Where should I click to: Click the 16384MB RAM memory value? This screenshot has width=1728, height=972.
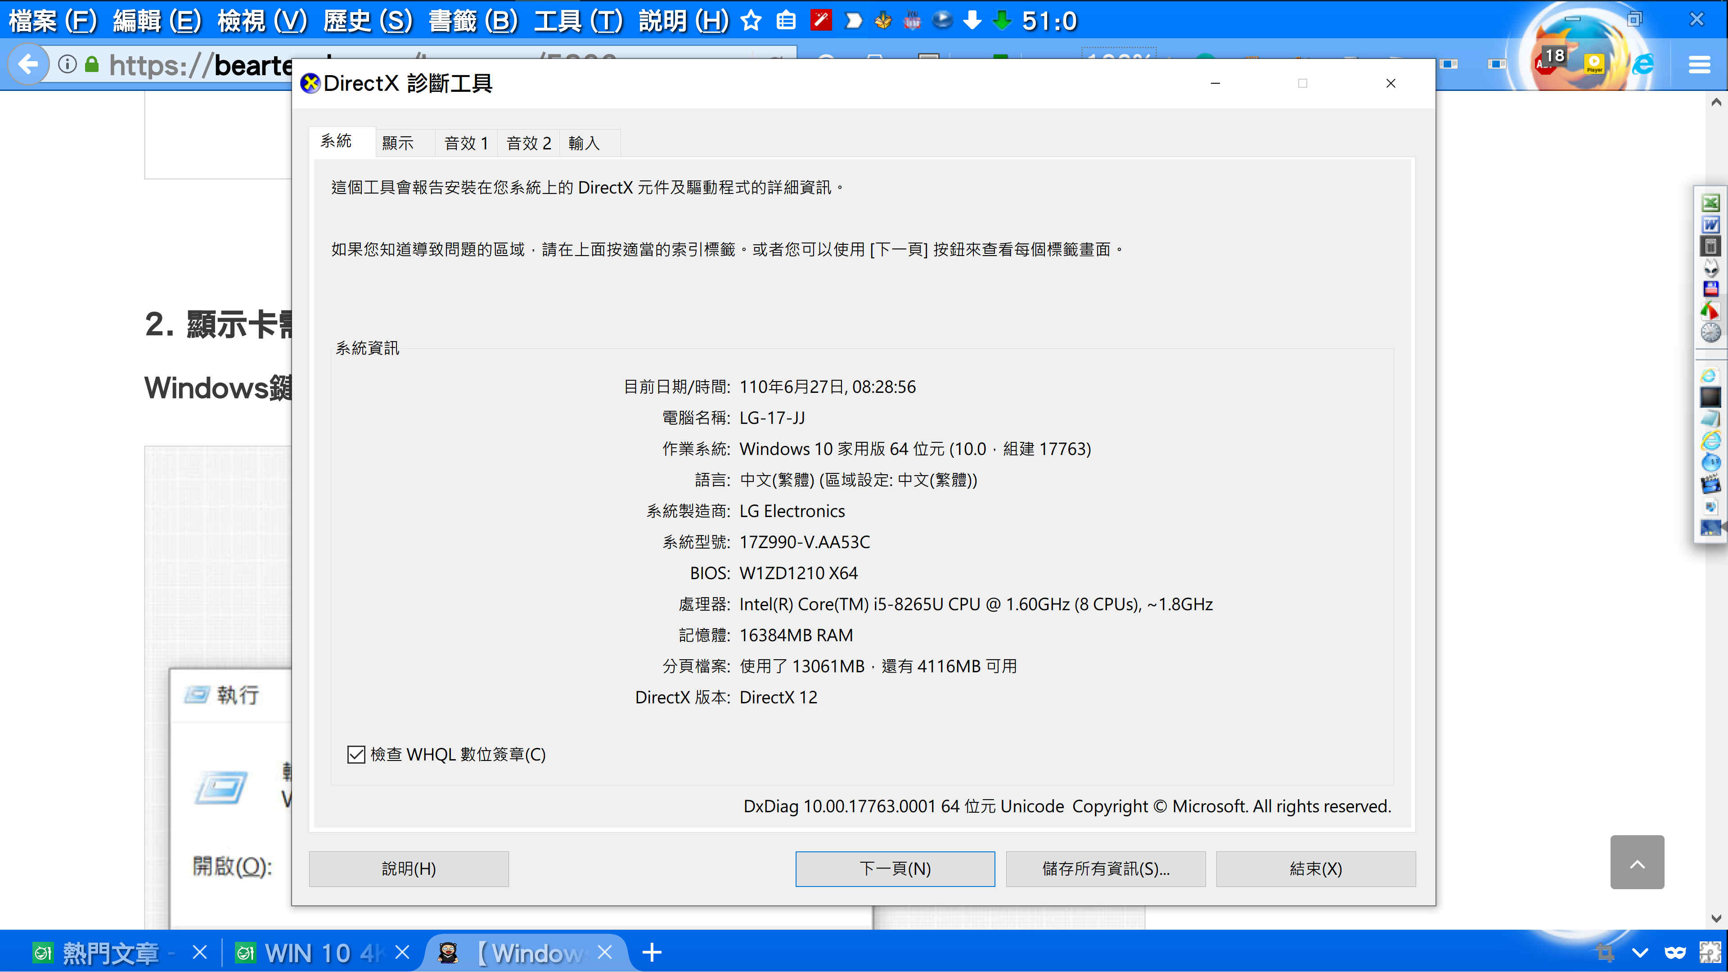click(x=796, y=635)
